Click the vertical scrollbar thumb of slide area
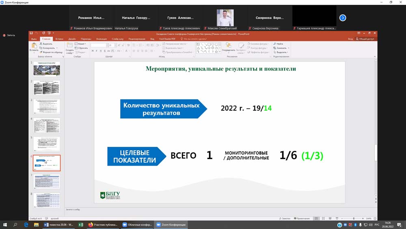 point(376,153)
